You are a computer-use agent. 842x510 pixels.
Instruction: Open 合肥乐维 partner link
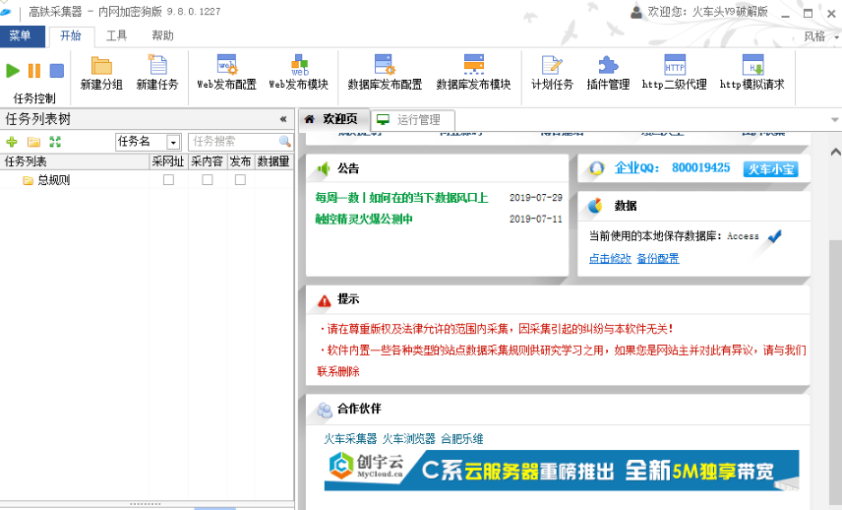(x=461, y=438)
